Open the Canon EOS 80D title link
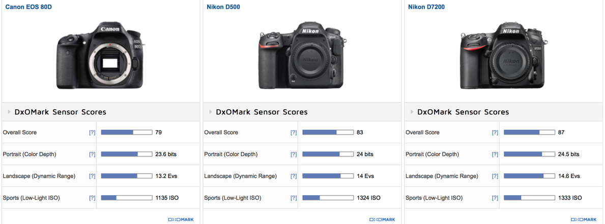This screenshot has height=224, width=605. pyautogui.click(x=28, y=7)
